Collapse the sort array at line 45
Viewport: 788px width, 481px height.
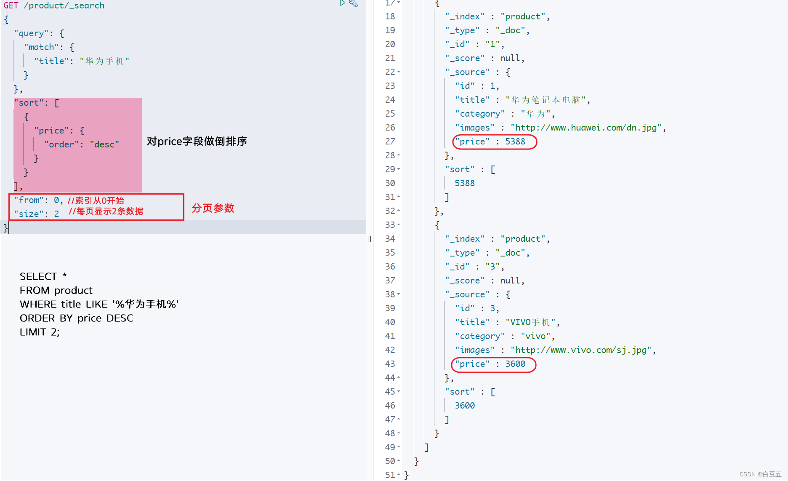pos(399,392)
